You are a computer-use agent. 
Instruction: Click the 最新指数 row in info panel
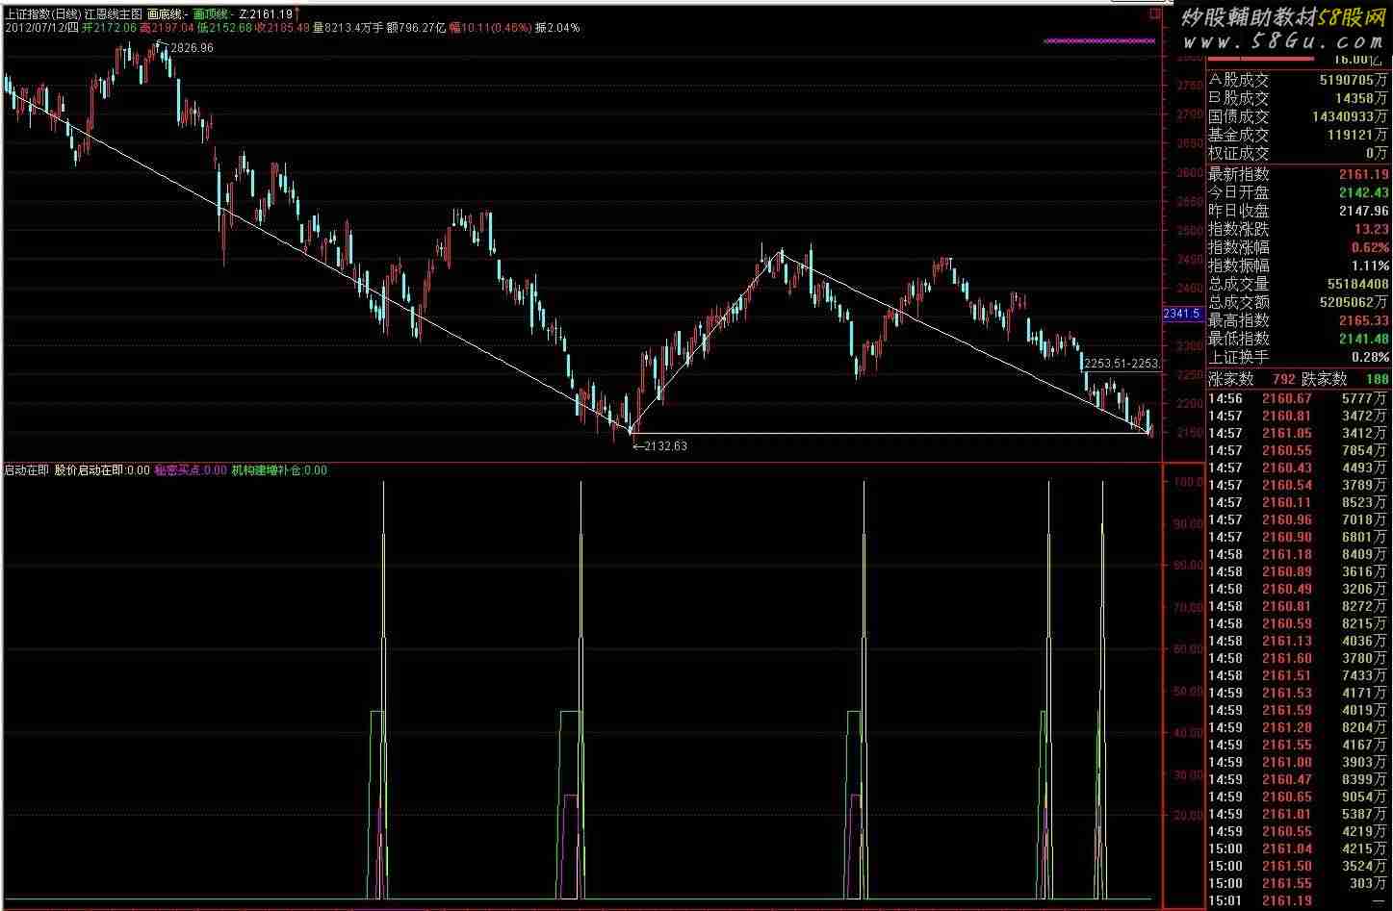pyautogui.click(x=1298, y=174)
